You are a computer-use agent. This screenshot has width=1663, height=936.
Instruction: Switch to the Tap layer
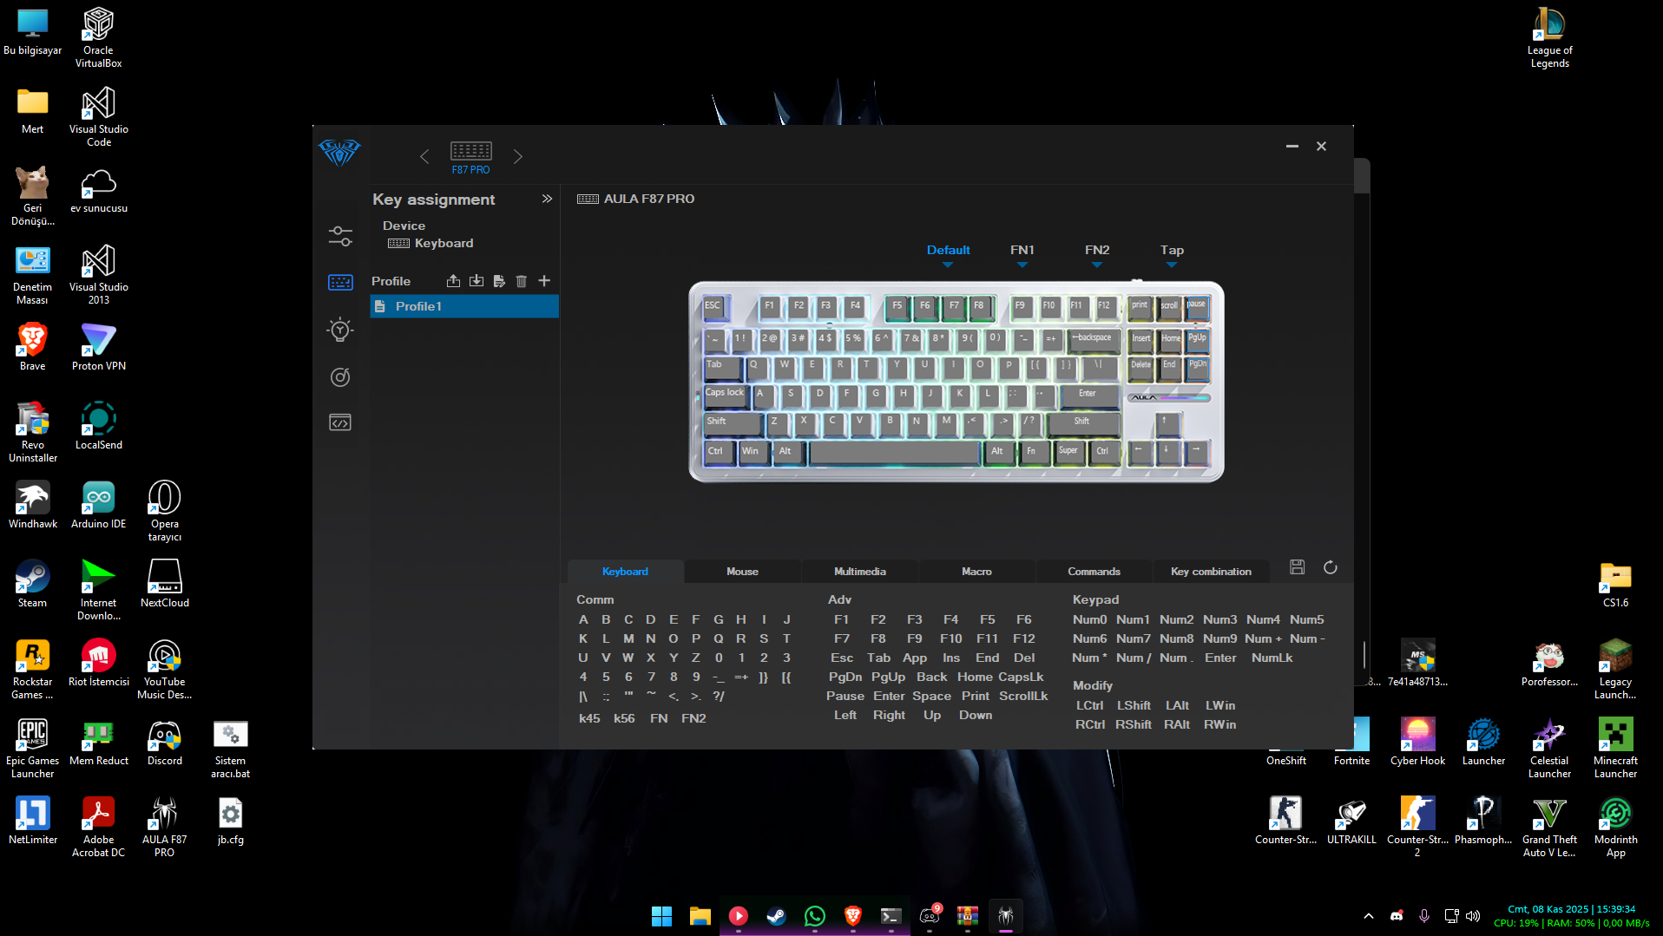point(1172,251)
